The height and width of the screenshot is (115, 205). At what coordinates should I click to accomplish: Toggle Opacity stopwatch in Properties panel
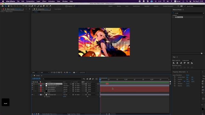175,86
